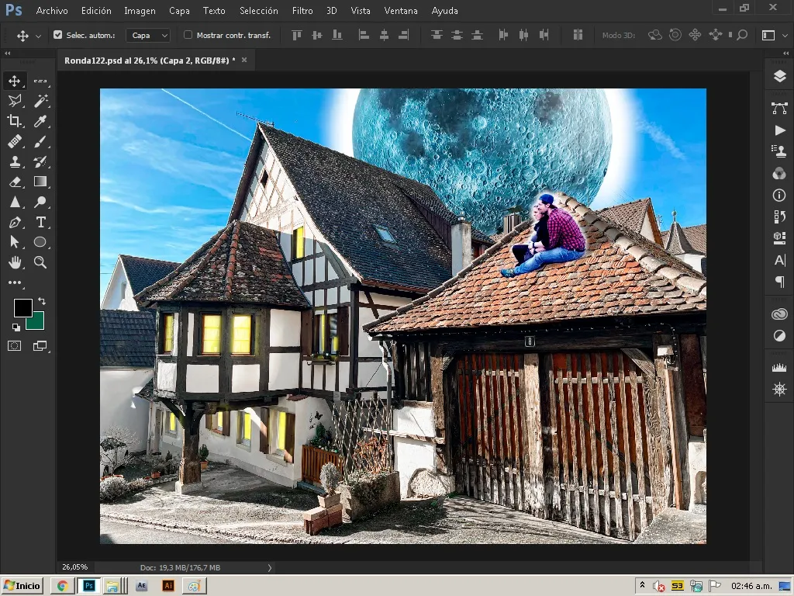The width and height of the screenshot is (794, 596).
Task: Enable Mostrar contr. transf. checkbox
Action: (188, 35)
